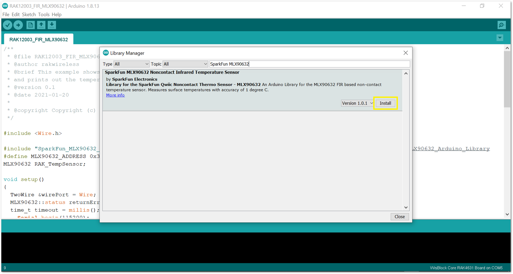Click the '@version 0.1' comment line
Viewport: 513px width, 274px height.
(x=31, y=87)
